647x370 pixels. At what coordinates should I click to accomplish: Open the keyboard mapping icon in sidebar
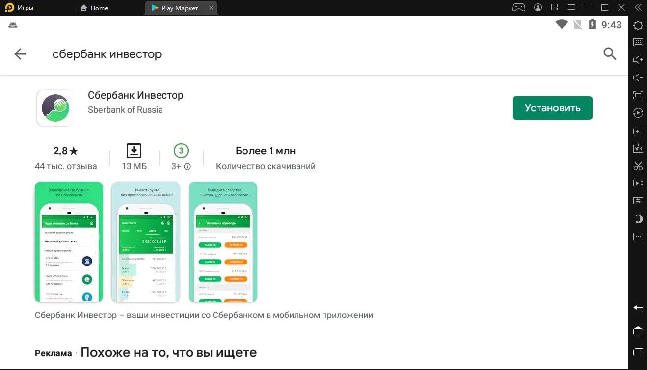coord(638,42)
